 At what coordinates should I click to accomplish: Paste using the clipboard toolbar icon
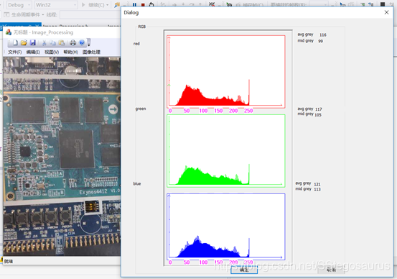pyautogui.click(x=62, y=42)
